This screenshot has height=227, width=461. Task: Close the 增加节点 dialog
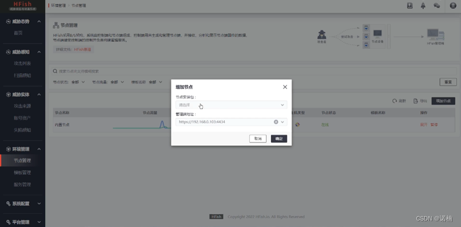pos(285,87)
